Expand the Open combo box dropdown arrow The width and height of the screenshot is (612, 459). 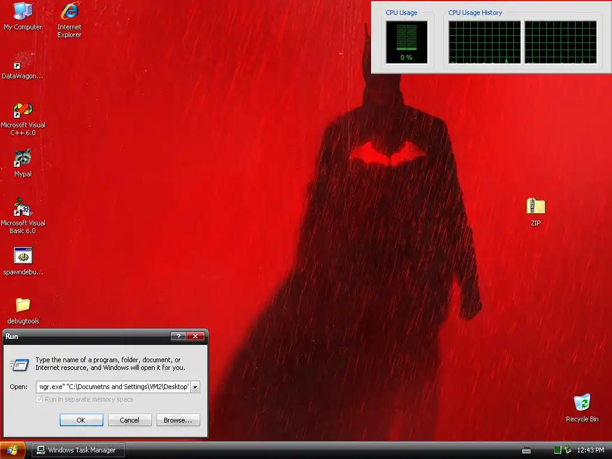195,387
